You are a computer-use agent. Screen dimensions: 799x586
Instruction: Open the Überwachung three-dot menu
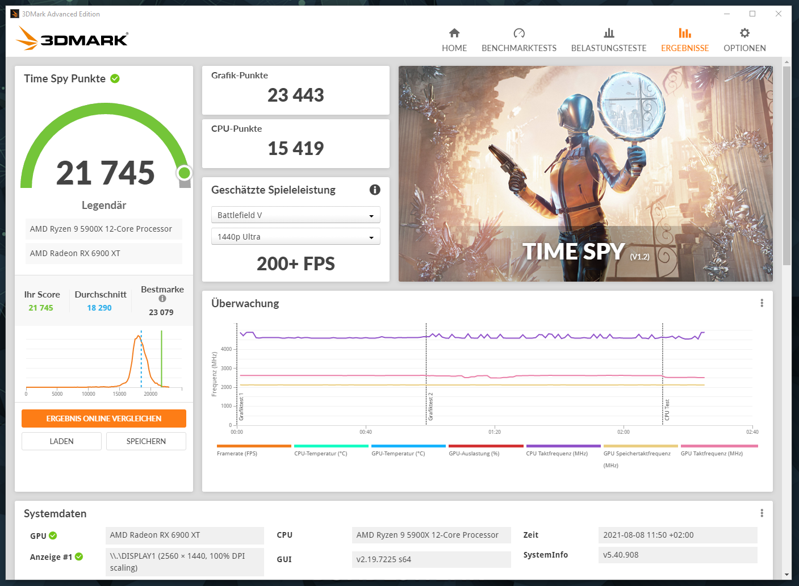click(762, 303)
